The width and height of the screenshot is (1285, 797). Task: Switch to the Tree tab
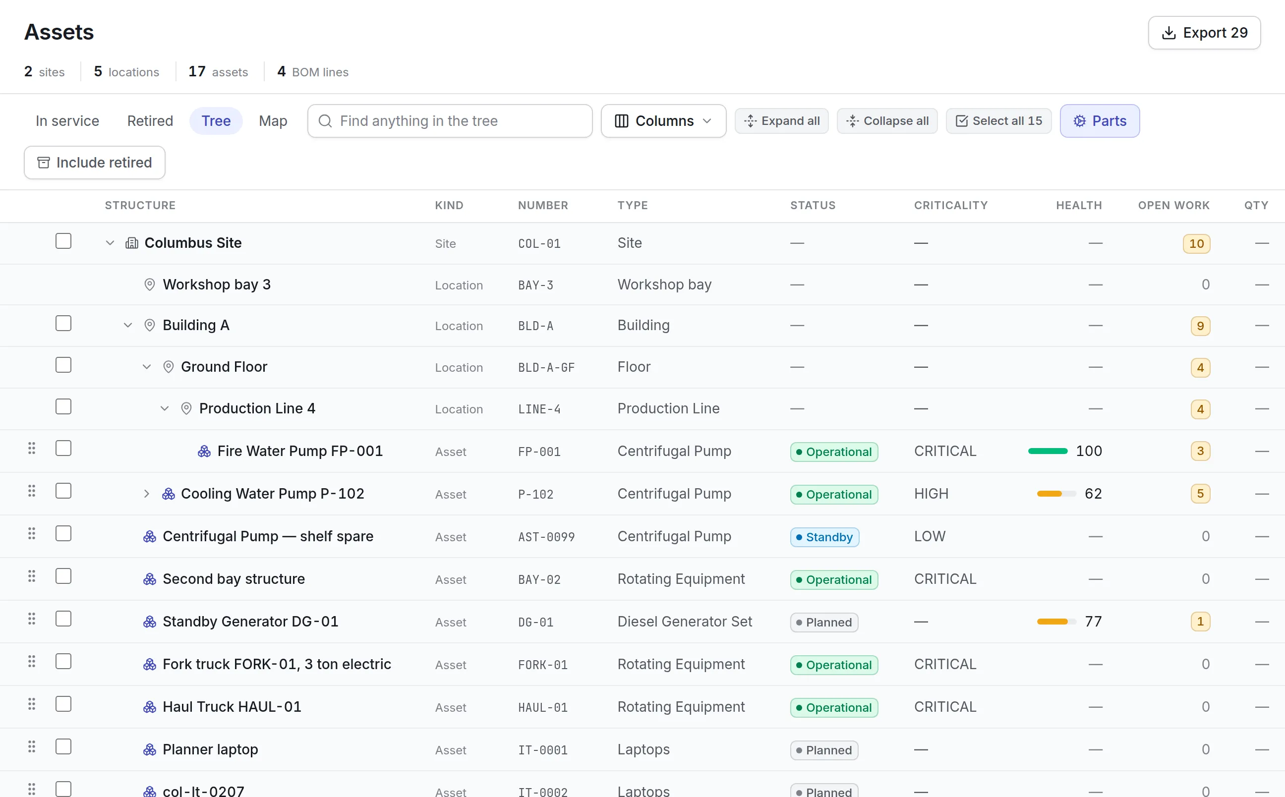click(x=216, y=121)
